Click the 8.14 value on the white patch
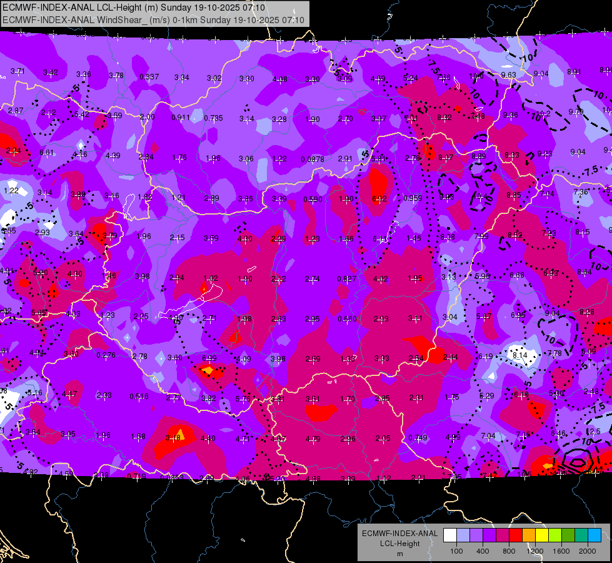The image size is (612, 563). pyautogui.click(x=520, y=355)
